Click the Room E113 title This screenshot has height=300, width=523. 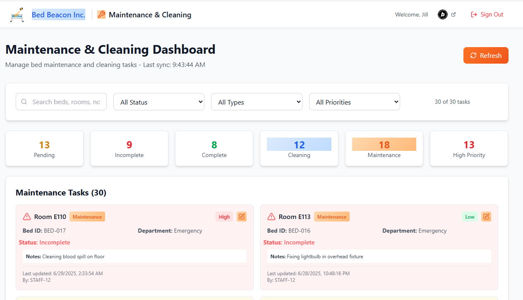click(295, 217)
